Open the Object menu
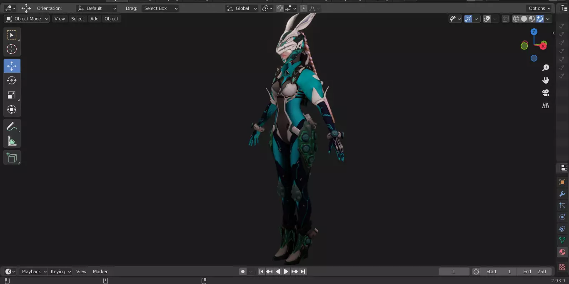 (x=111, y=19)
